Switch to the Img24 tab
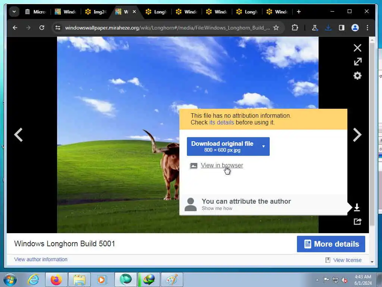This screenshot has height=287, width=382. pyautogui.click(x=96, y=12)
